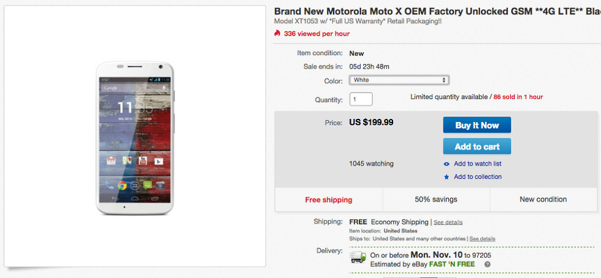Click the help icon after FAST 'N FREE
Image resolution: width=601 pixels, height=278 pixels.
pyautogui.click(x=488, y=265)
